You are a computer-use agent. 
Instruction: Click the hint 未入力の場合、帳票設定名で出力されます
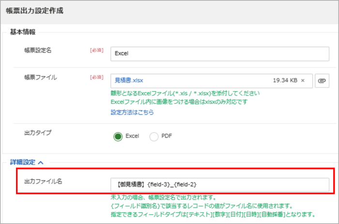pos(164,198)
